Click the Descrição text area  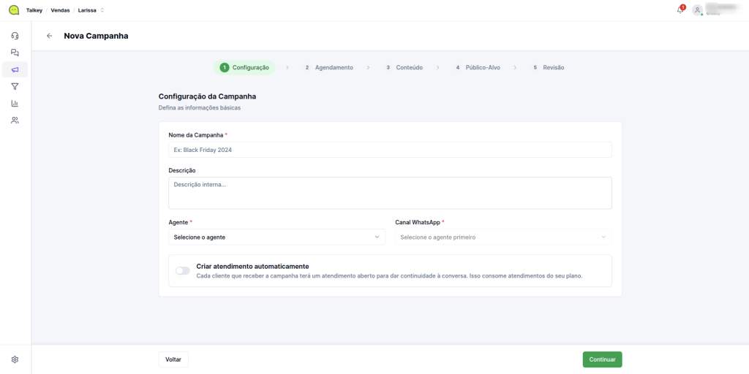point(390,193)
